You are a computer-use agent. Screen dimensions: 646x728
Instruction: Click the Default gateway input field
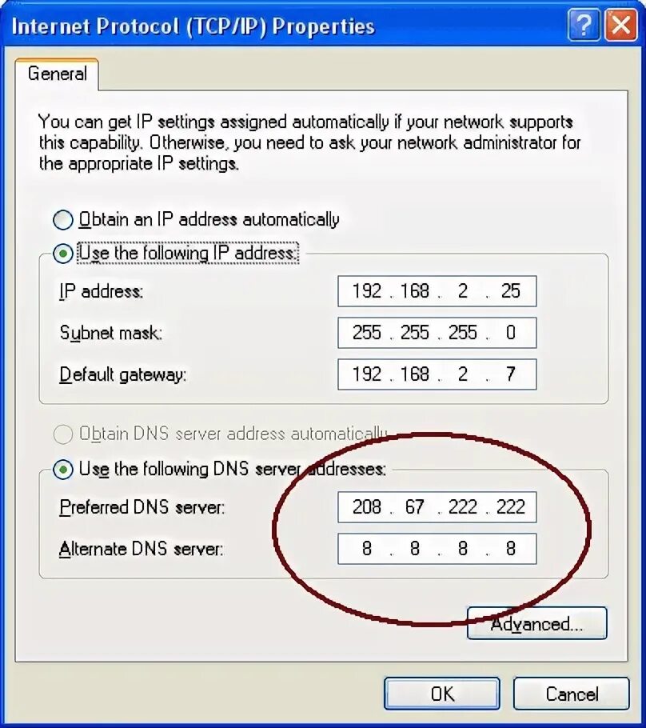coord(437,374)
